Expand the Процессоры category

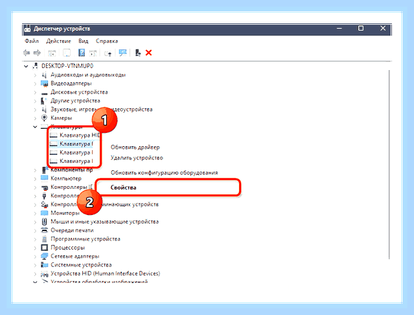point(35,248)
